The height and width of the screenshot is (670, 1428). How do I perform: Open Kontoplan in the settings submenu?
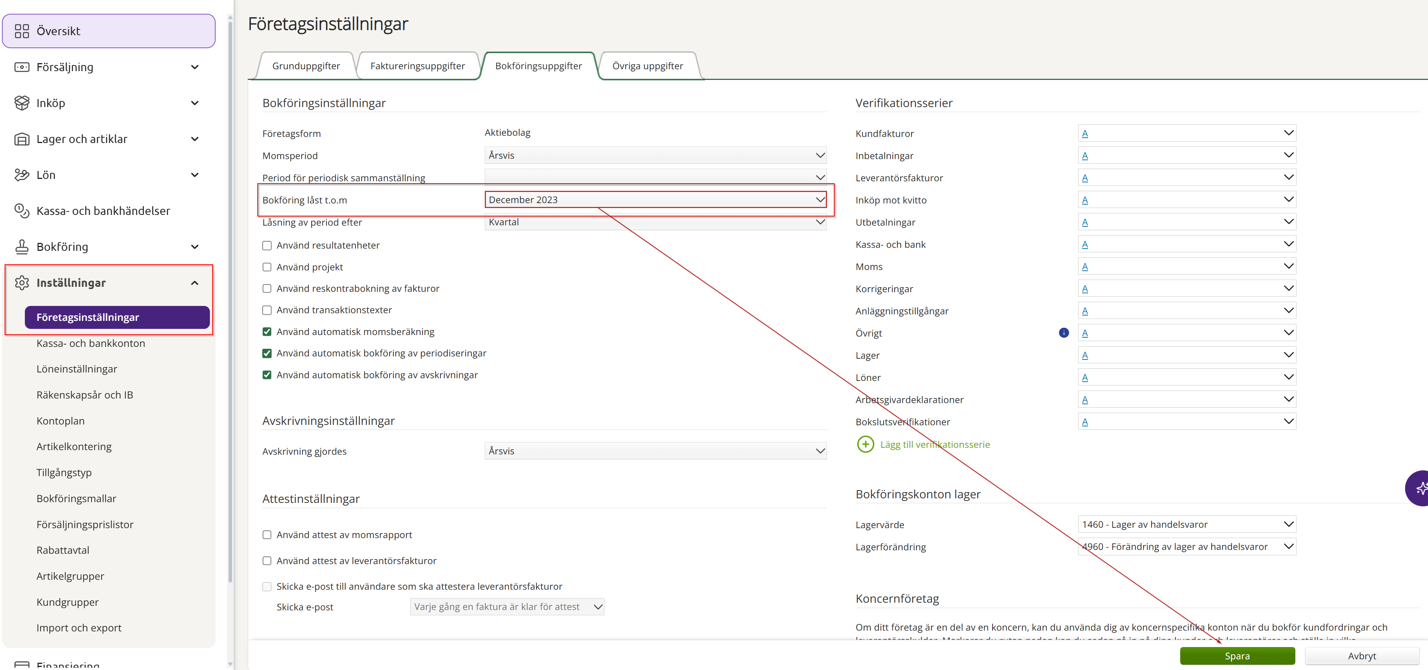60,420
